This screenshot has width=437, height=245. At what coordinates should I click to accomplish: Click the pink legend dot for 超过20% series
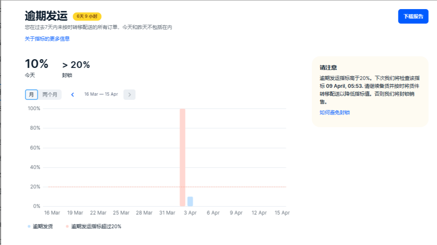tap(67, 226)
